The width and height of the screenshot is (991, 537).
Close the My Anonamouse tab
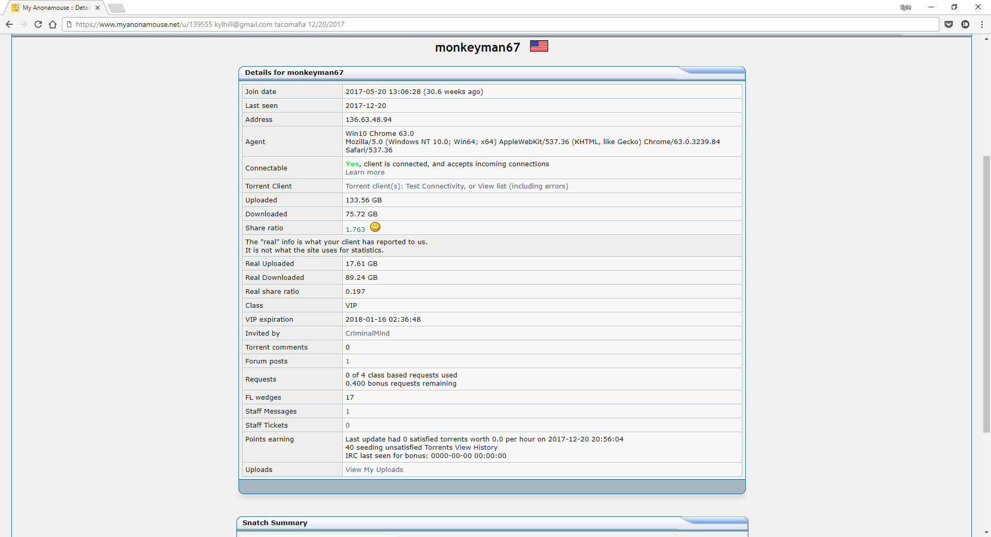coord(98,8)
